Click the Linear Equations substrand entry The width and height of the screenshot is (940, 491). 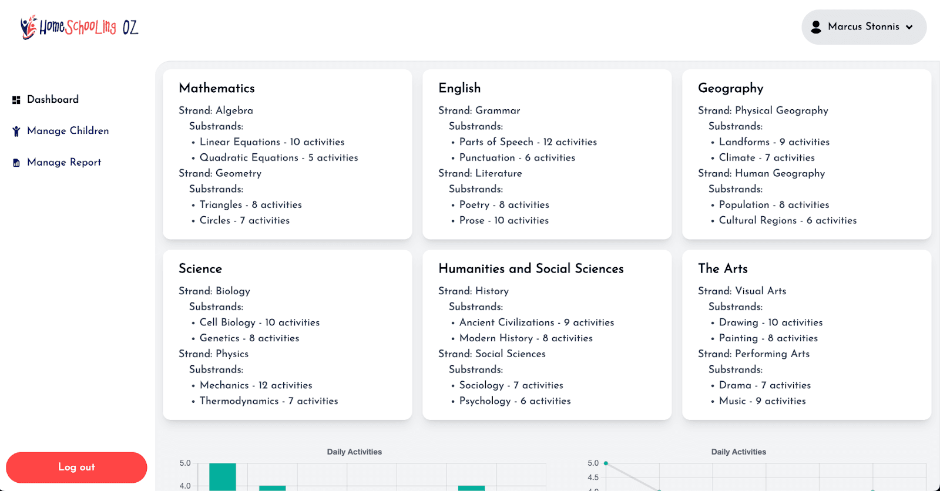[x=272, y=142]
